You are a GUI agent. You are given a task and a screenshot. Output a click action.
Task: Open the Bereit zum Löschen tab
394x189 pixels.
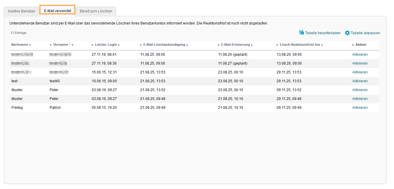[96, 11]
